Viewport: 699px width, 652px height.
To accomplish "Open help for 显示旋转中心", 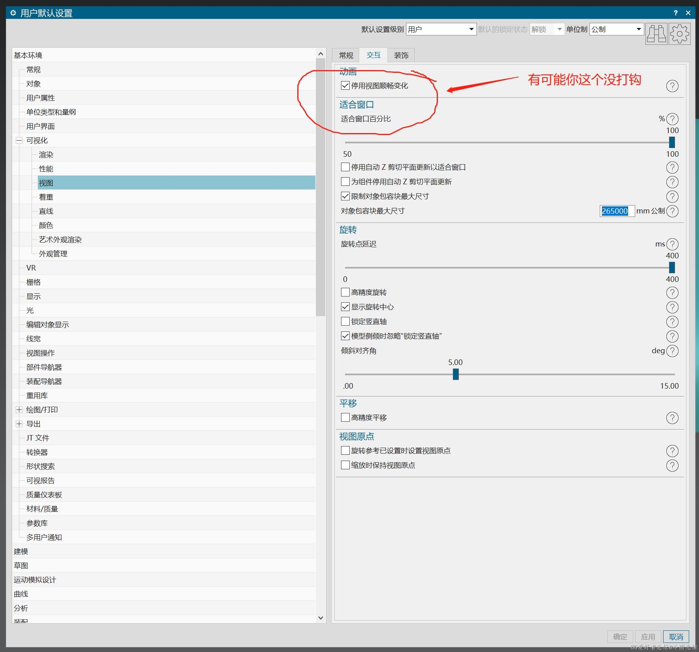I will tap(672, 307).
